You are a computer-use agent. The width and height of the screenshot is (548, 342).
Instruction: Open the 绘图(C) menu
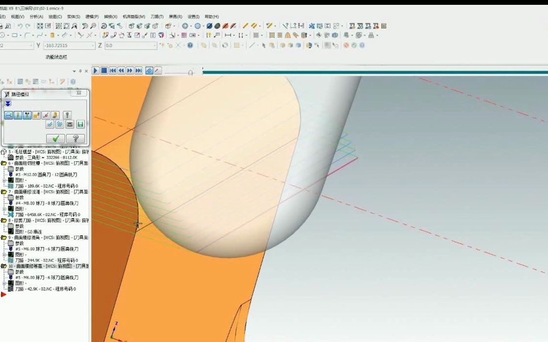coord(55,17)
